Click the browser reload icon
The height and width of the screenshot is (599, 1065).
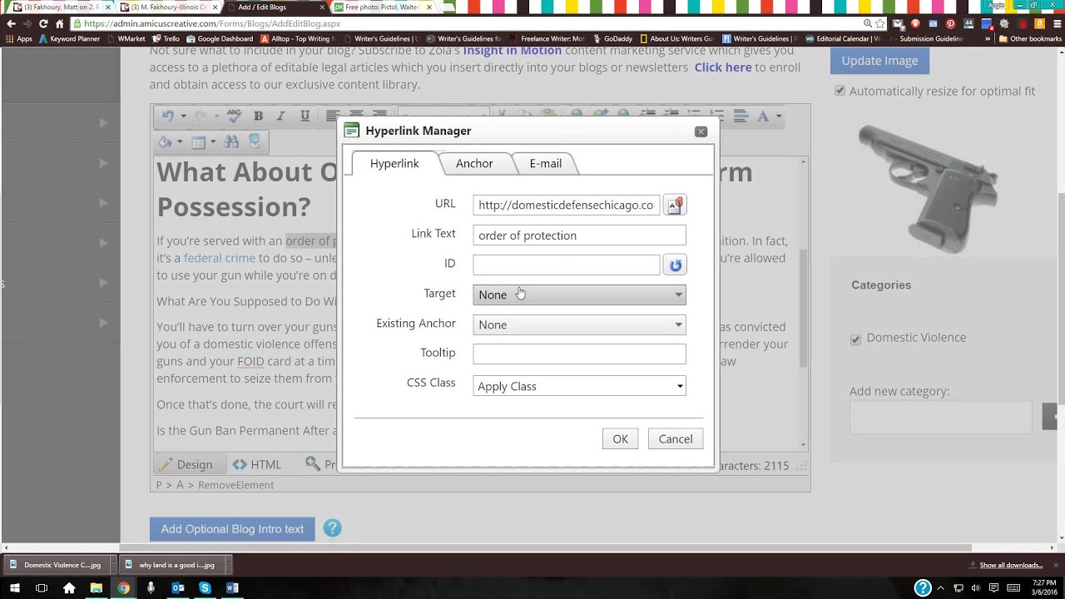point(43,24)
